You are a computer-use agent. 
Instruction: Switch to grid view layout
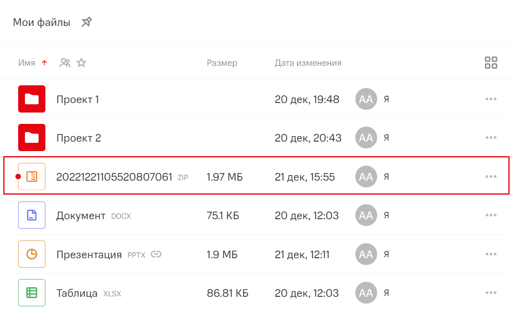click(491, 63)
